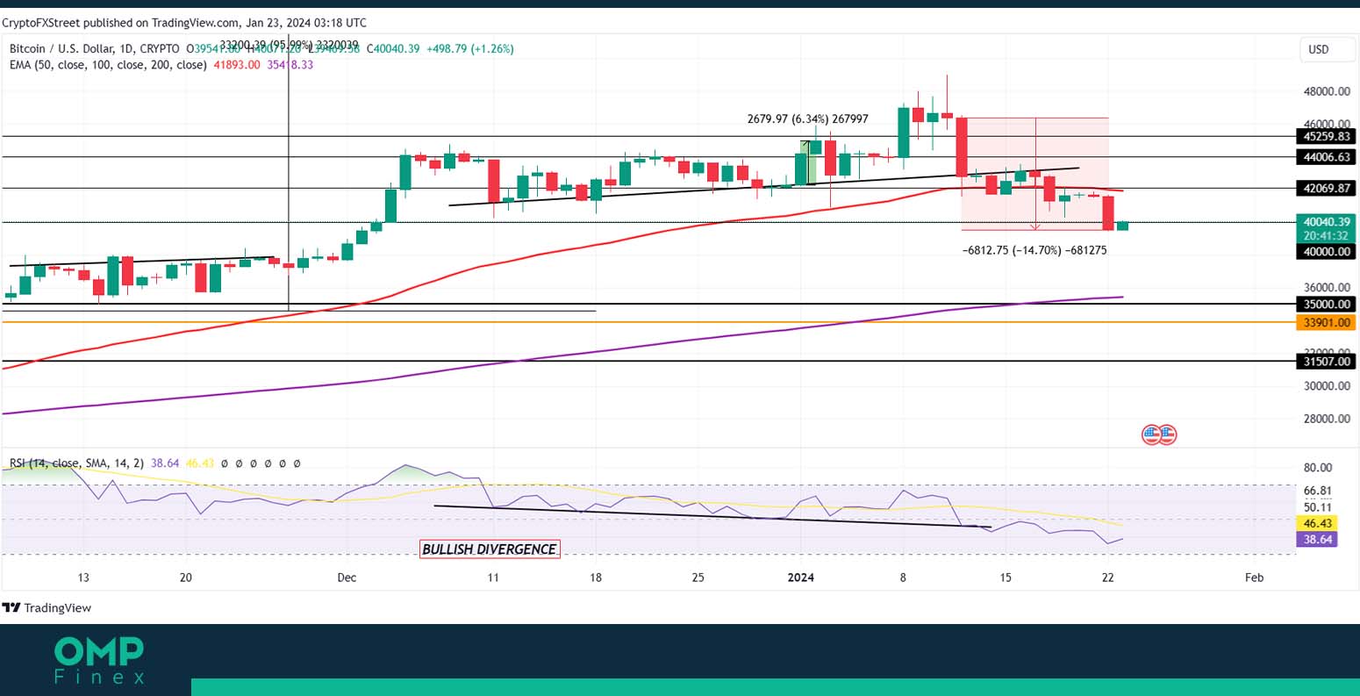
Task: Click the 13 date on time axis
Action: click(x=83, y=578)
